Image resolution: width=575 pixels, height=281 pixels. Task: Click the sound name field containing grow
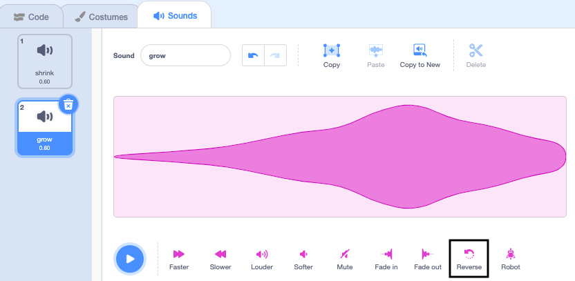click(185, 55)
